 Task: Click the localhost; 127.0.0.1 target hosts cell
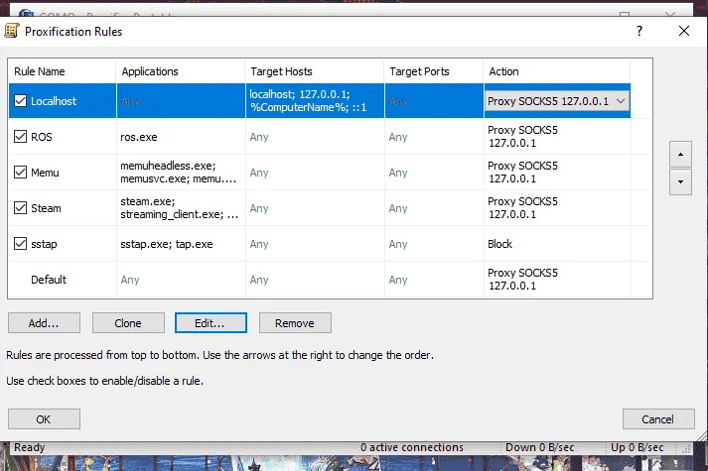click(x=315, y=100)
